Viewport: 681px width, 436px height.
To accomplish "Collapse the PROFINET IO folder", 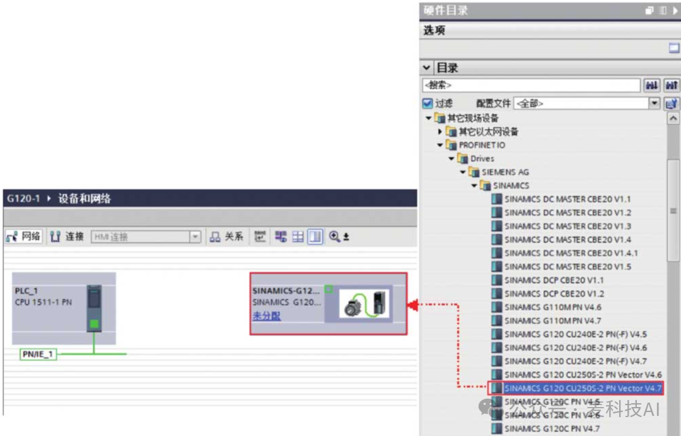I will tap(440, 145).
